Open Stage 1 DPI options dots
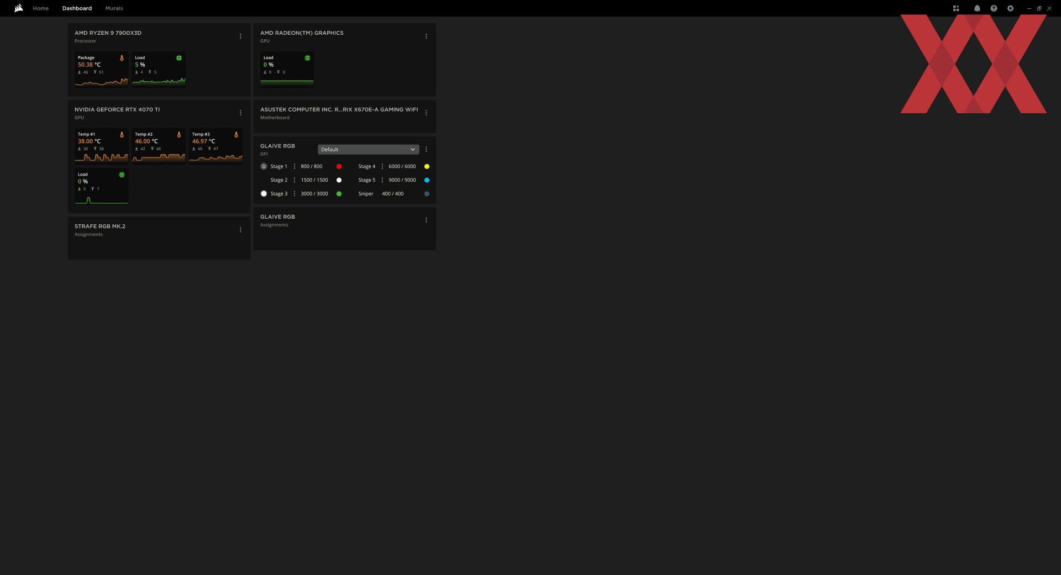Screen dimensions: 1061x575 (294, 166)
